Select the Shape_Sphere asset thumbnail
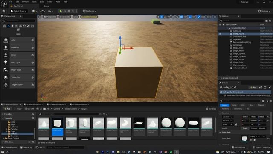 [166, 127]
